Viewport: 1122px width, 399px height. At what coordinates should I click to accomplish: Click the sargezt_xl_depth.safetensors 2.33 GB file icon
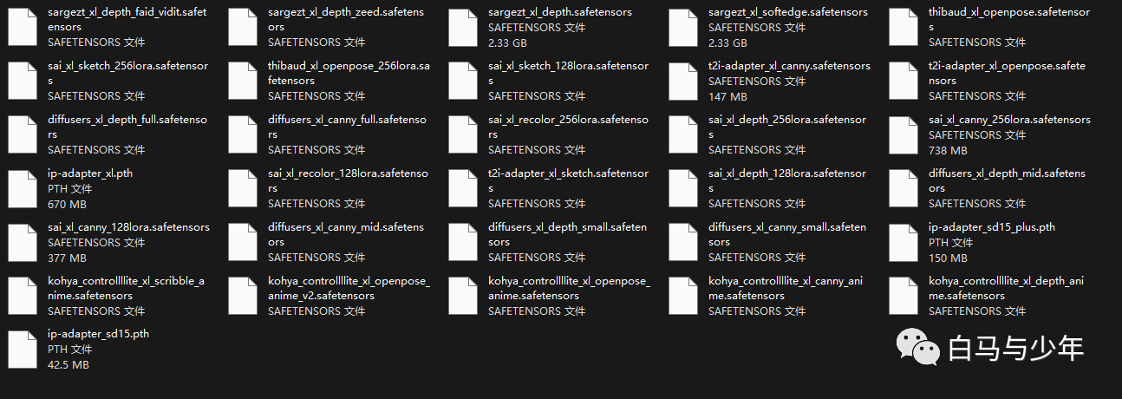(x=463, y=27)
